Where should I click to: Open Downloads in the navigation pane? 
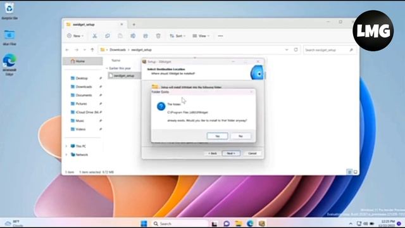coord(83,87)
